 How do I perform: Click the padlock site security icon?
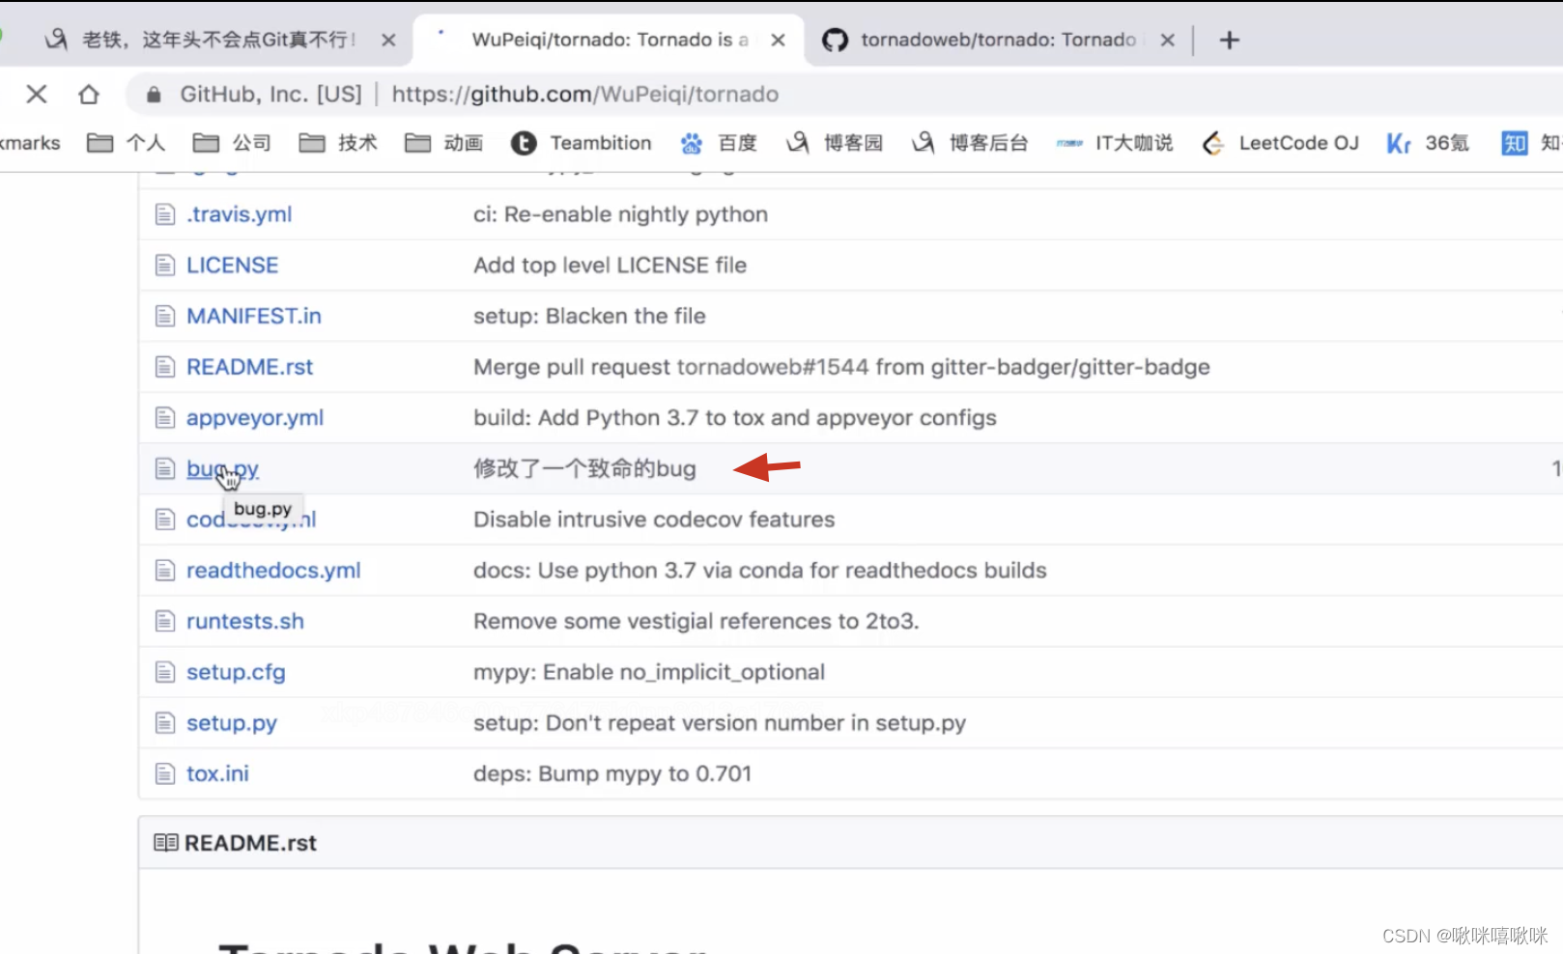coord(153,94)
